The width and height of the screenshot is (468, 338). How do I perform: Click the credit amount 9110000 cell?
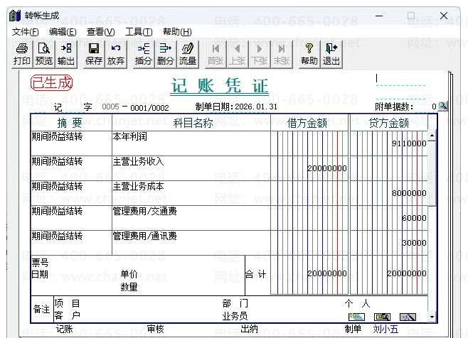[389, 143]
